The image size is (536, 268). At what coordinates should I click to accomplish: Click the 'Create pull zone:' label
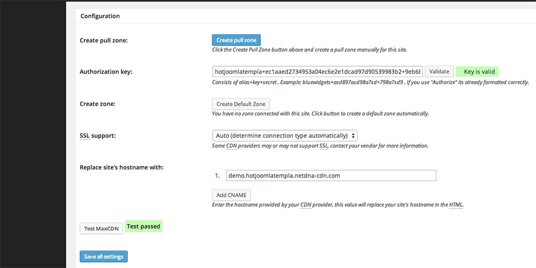(x=103, y=40)
